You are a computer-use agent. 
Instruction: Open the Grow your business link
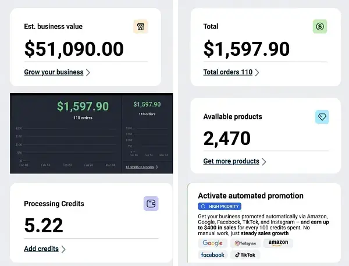[x=54, y=73]
